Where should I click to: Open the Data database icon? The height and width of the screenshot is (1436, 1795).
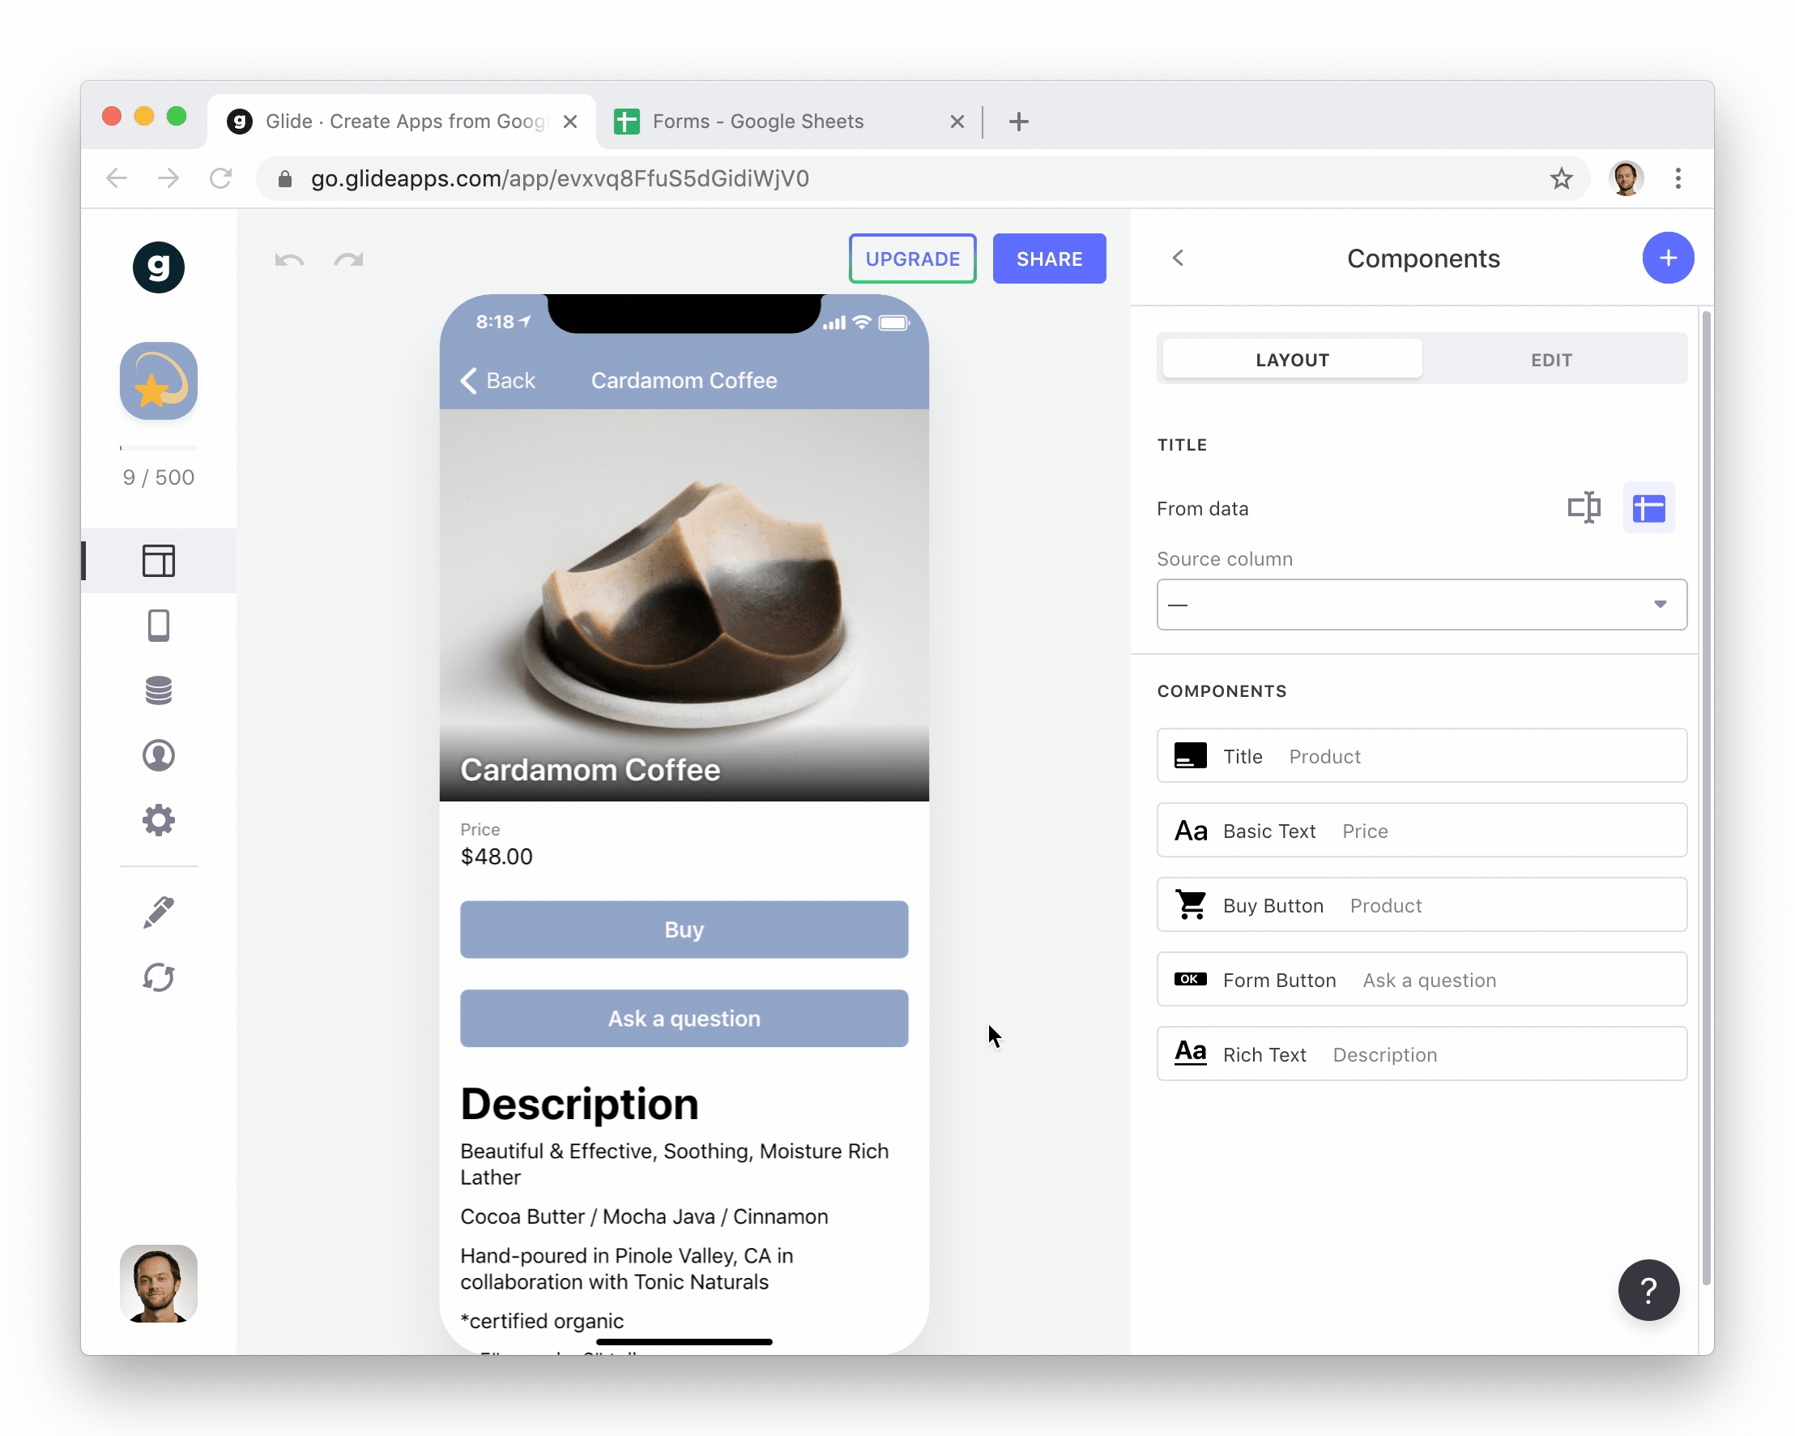coord(158,690)
